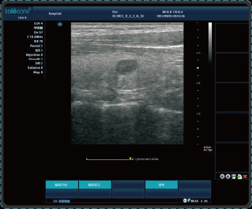Viewport: 252px width, 209px height.
Task: Click the grayscale map bar
Action: click(210, 43)
